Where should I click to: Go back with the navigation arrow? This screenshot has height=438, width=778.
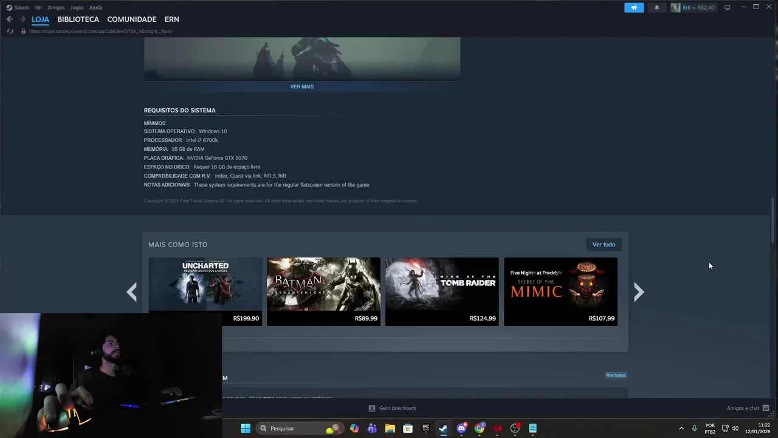point(9,19)
